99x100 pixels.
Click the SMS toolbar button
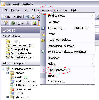[x=19, y=17]
